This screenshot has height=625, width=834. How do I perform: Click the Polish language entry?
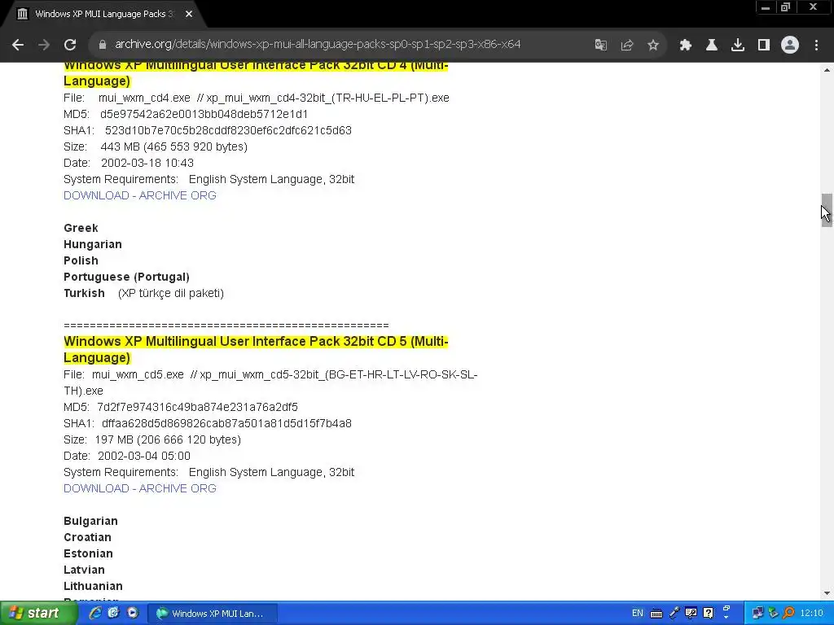click(x=81, y=261)
